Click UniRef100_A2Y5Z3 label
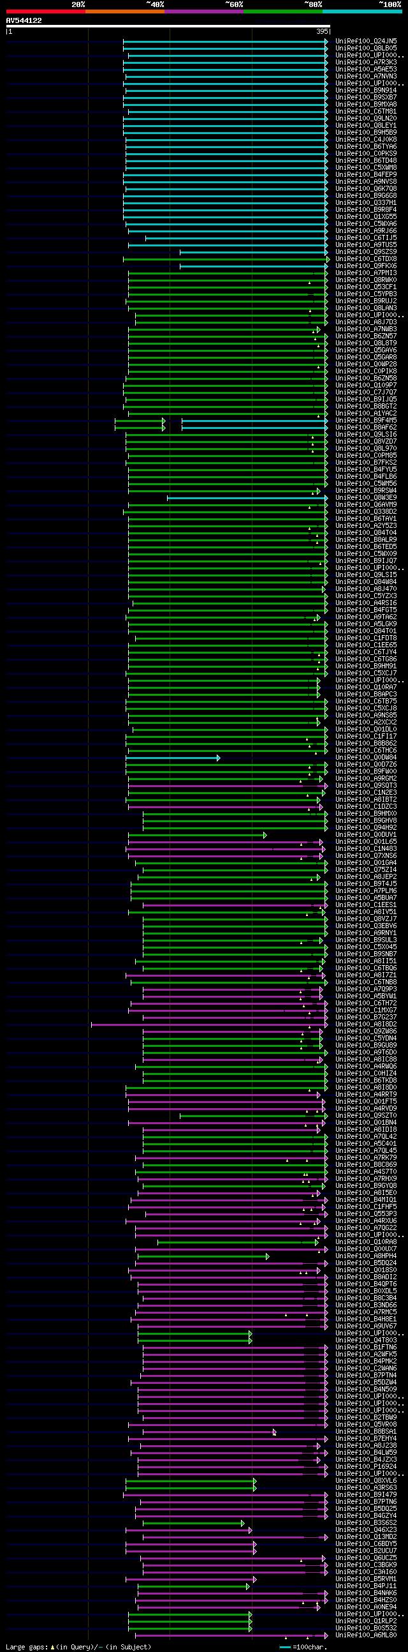 [366, 526]
